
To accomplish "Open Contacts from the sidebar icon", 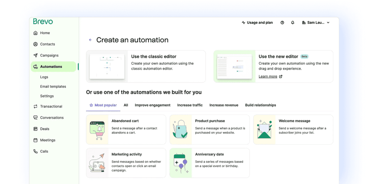I will coord(36,44).
